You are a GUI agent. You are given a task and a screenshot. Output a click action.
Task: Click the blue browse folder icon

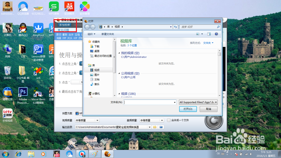pyautogui.click(x=161, y=127)
